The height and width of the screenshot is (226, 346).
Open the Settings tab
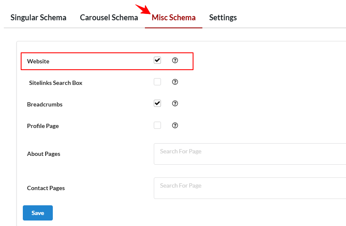tap(223, 17)
